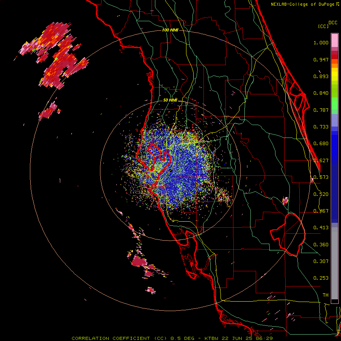Click the 0.733 scale value

tap(321, 127)
